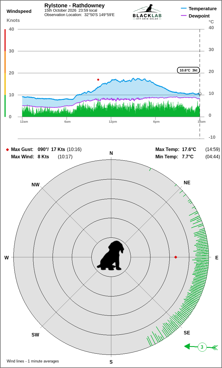Click the NE compass label
Viewport: 222px width, 368px height.
click(x=187, y=183)
